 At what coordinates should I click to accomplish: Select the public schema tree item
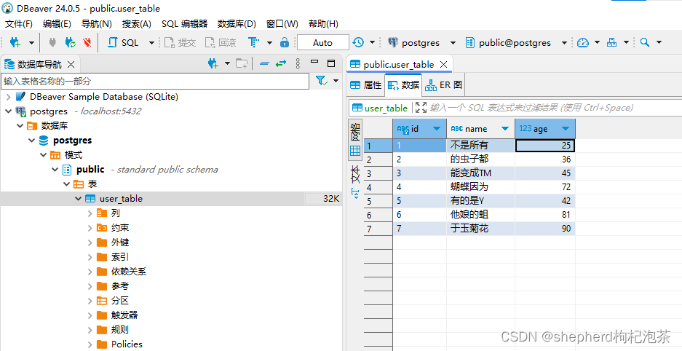(90, 169)
